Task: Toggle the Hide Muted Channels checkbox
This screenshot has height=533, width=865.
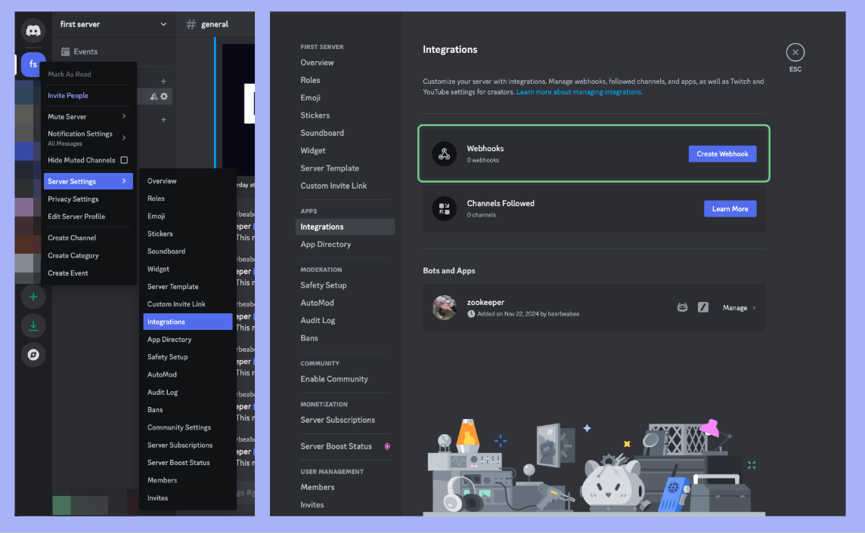Action: pyautogui.click(x=124, y=160)
